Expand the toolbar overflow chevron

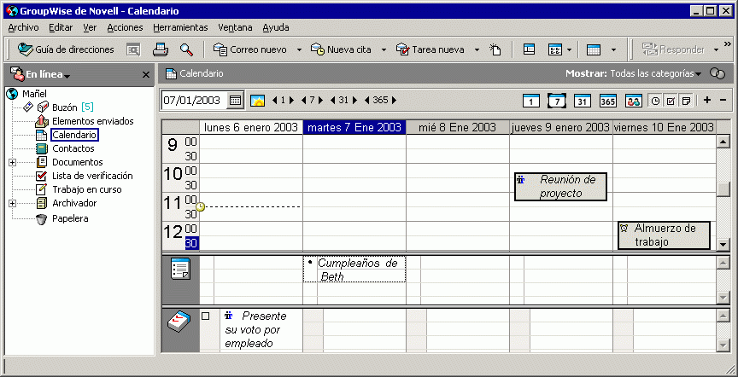pyautogui.click(x=729, y=43)
